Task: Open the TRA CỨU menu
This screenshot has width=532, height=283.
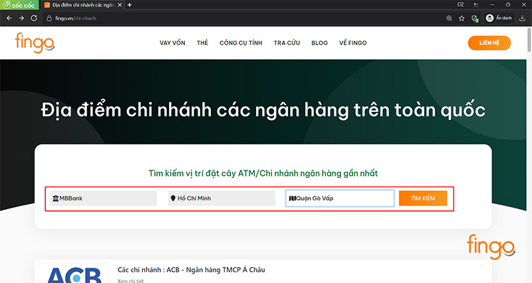Action: (x=287, y=43)
